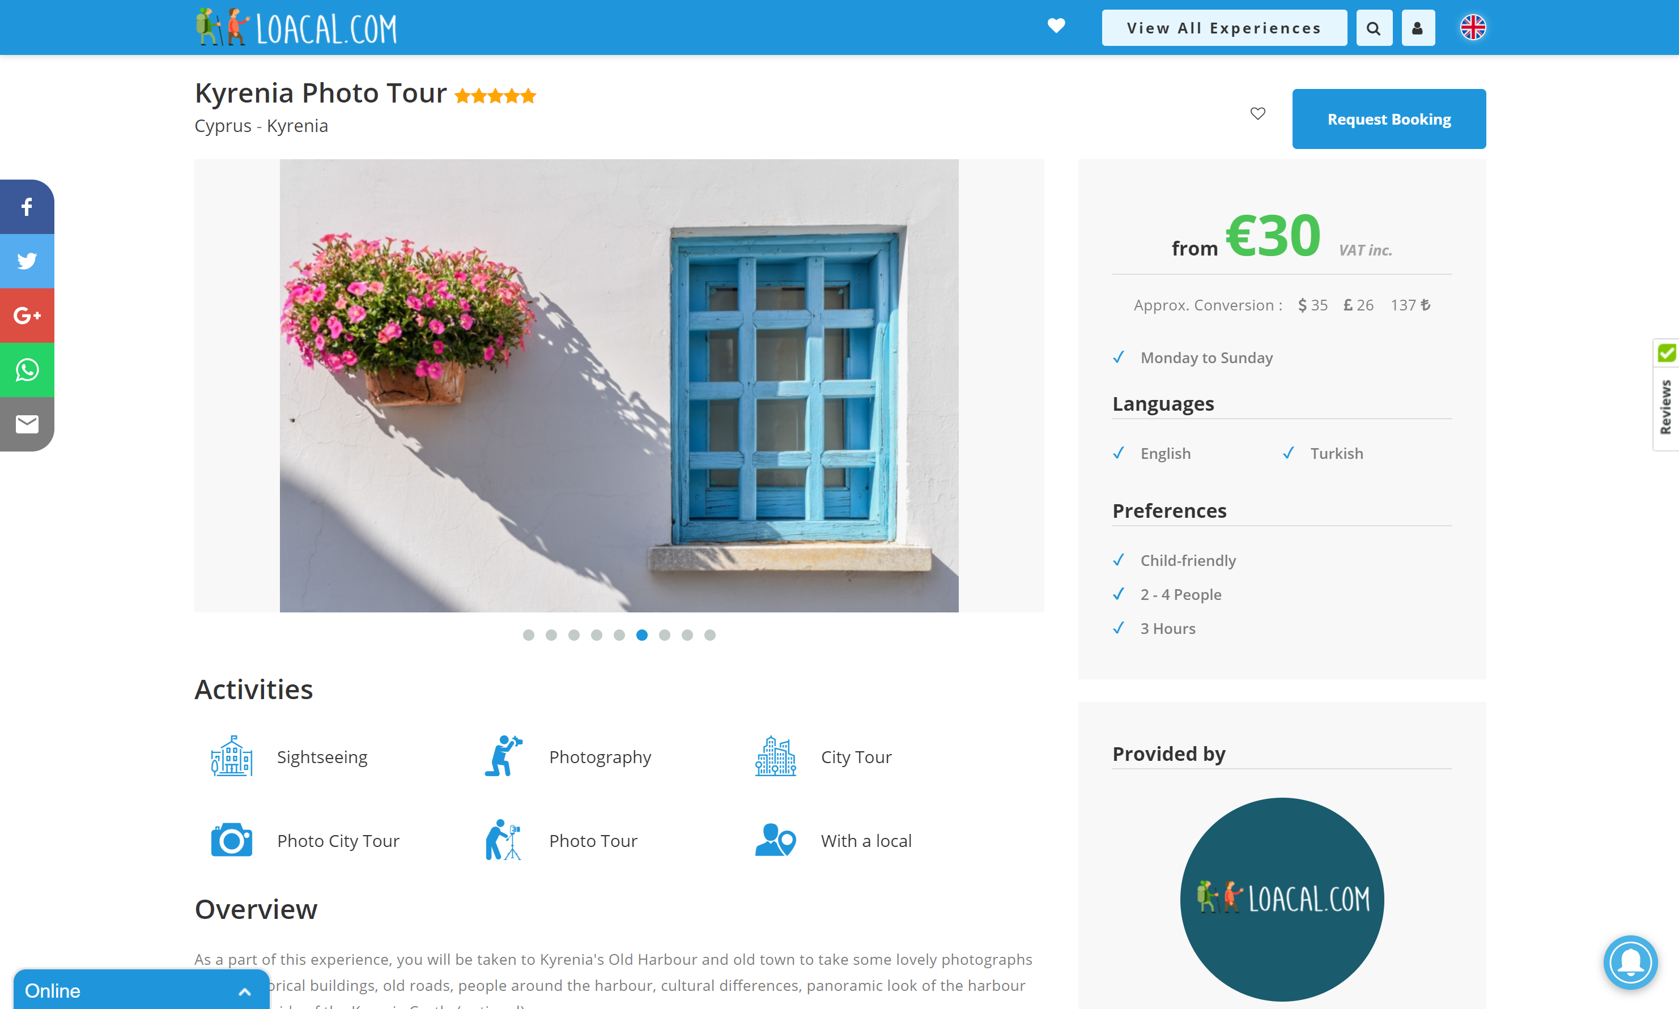
Task: Expand the Online chat panel chevron
Action: 245,991
